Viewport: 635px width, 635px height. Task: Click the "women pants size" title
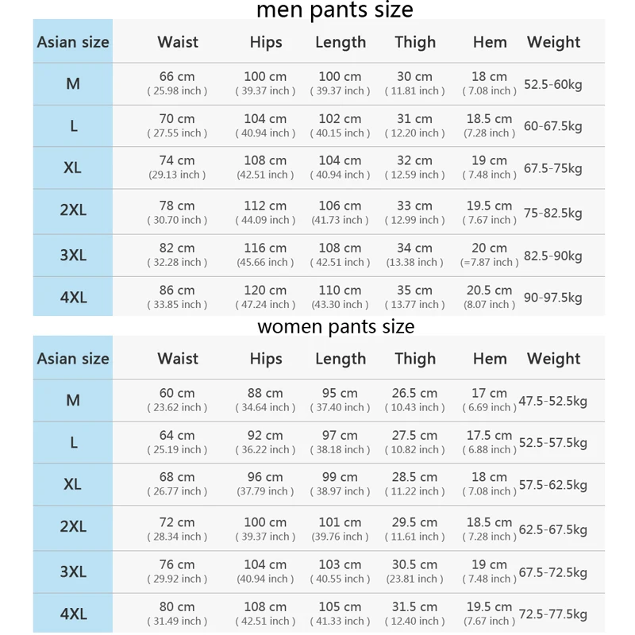(335, 326)
